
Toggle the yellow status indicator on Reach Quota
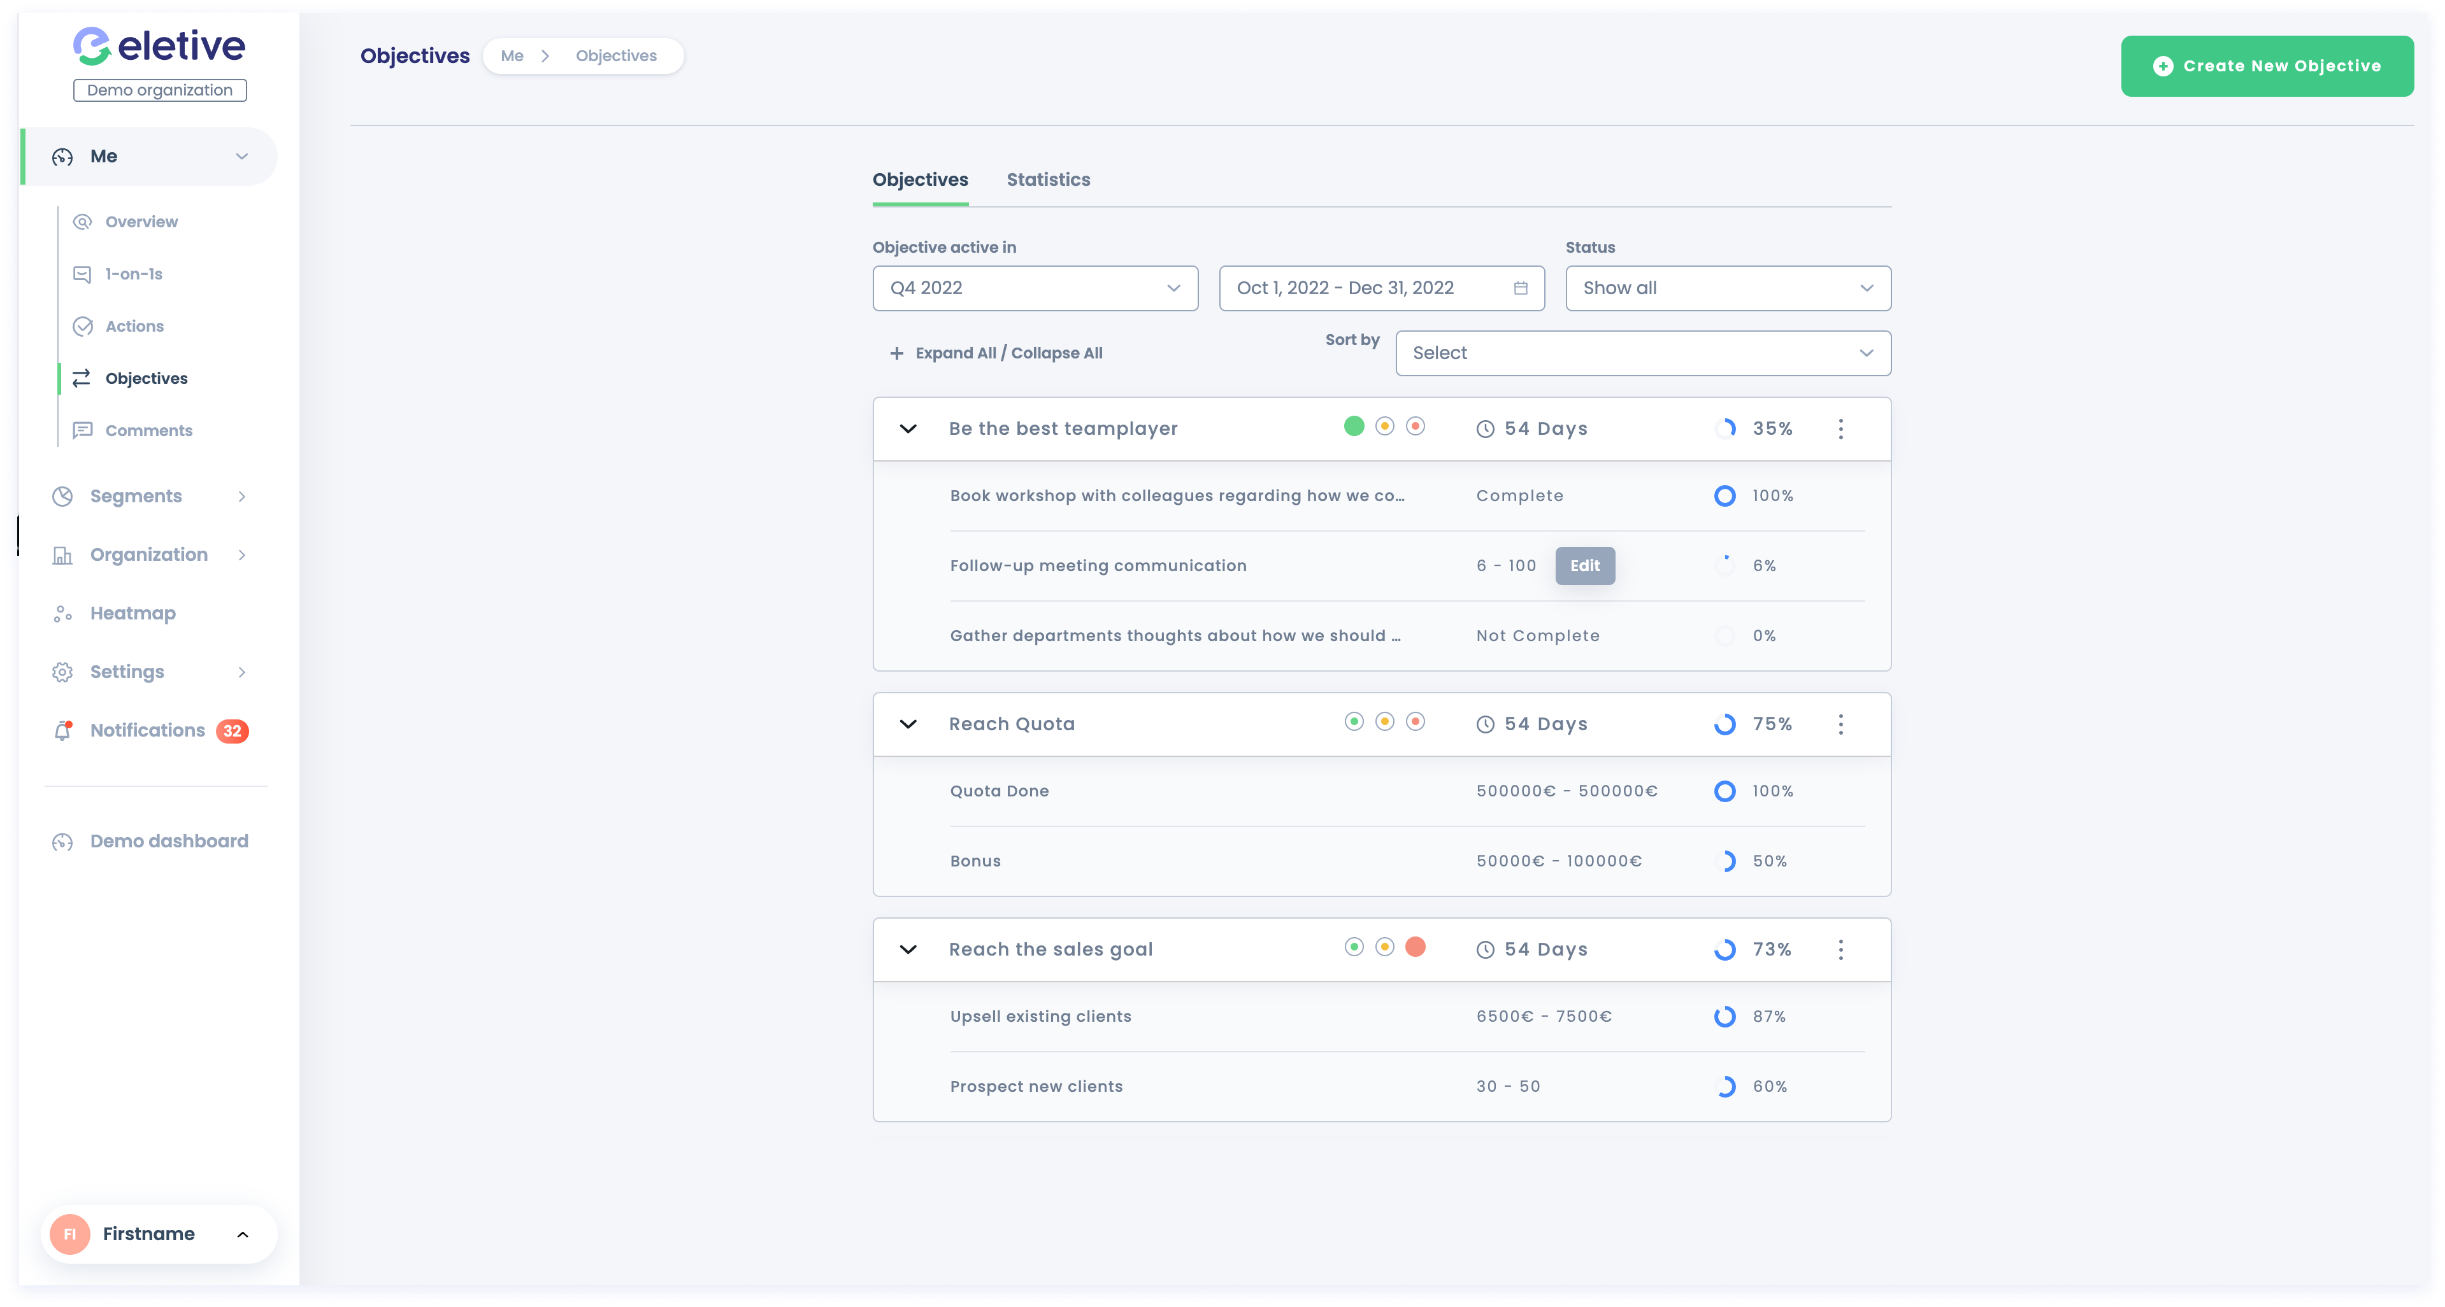pos(1384,722)
